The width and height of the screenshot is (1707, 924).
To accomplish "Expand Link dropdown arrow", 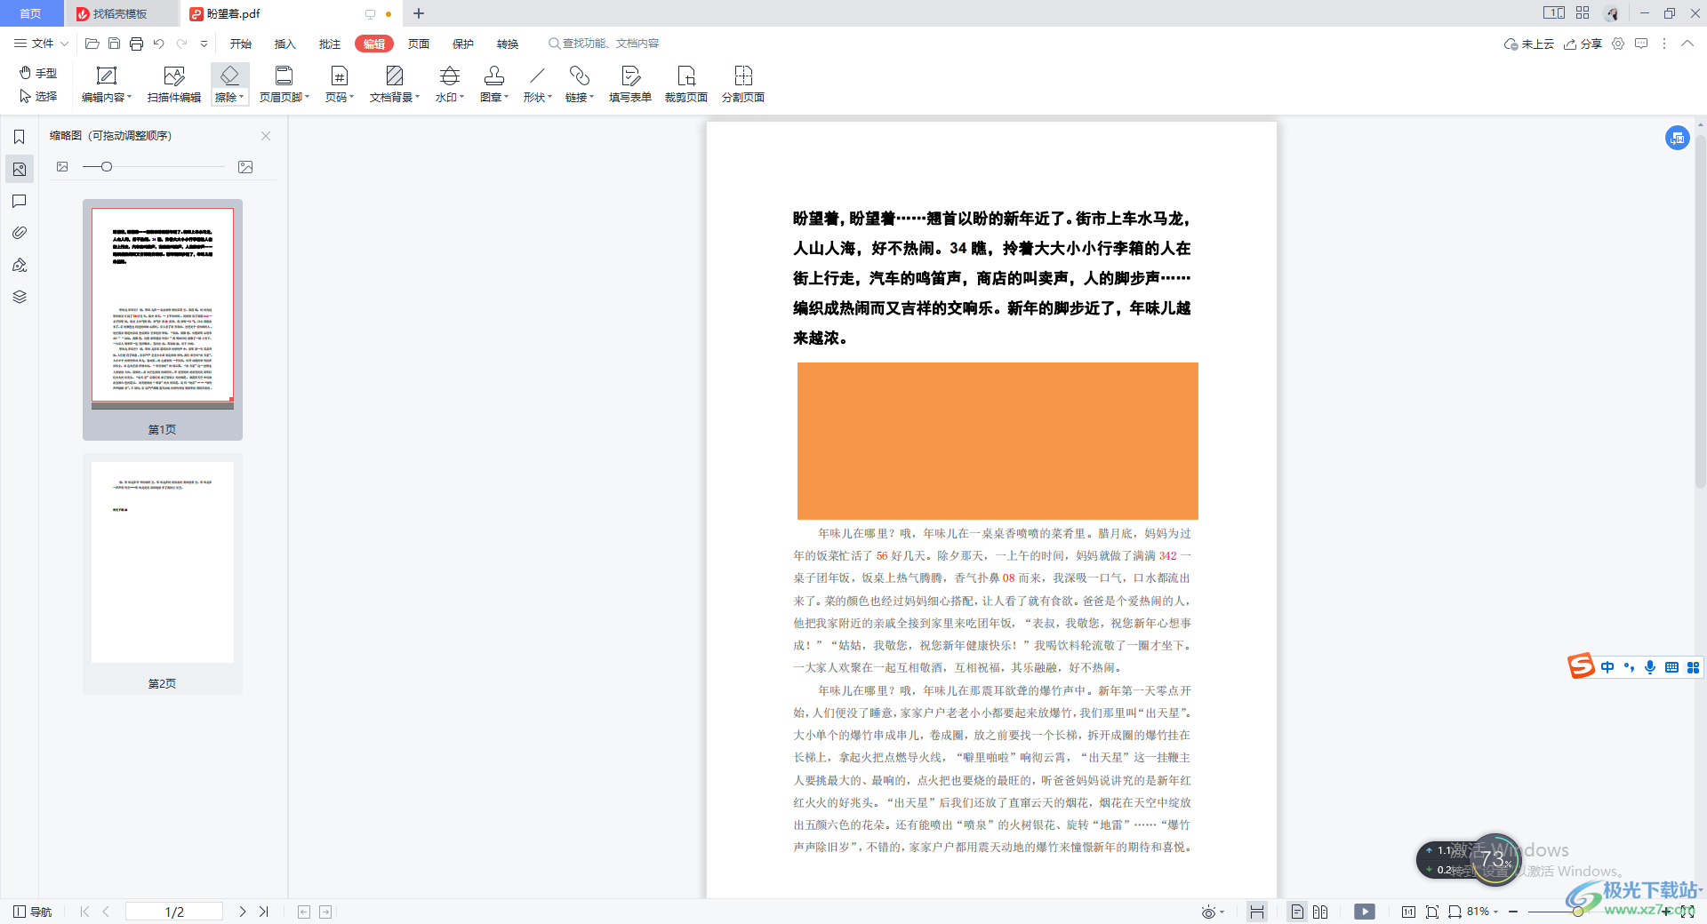I will click(592, 98).
